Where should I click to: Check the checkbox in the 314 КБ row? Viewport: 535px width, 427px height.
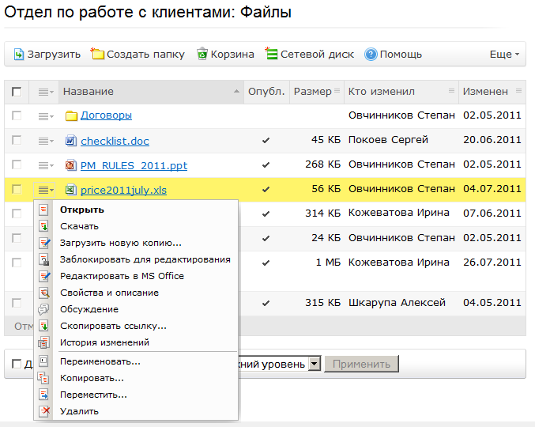point(17,213)
